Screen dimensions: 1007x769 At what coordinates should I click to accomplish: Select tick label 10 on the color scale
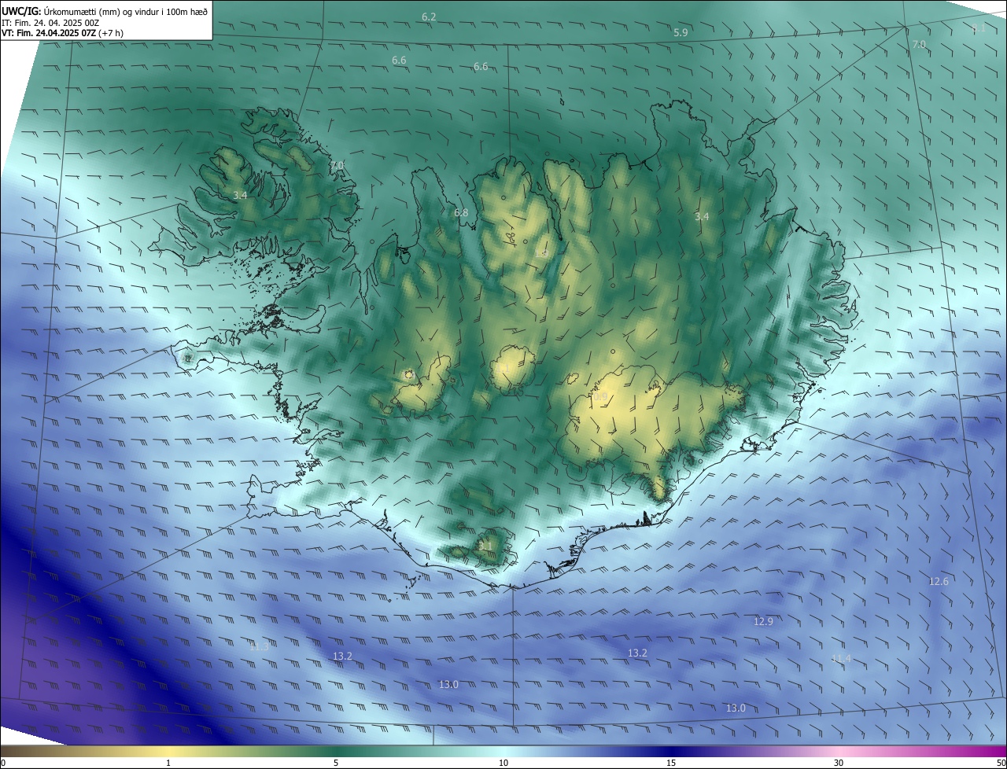[503, 763]
